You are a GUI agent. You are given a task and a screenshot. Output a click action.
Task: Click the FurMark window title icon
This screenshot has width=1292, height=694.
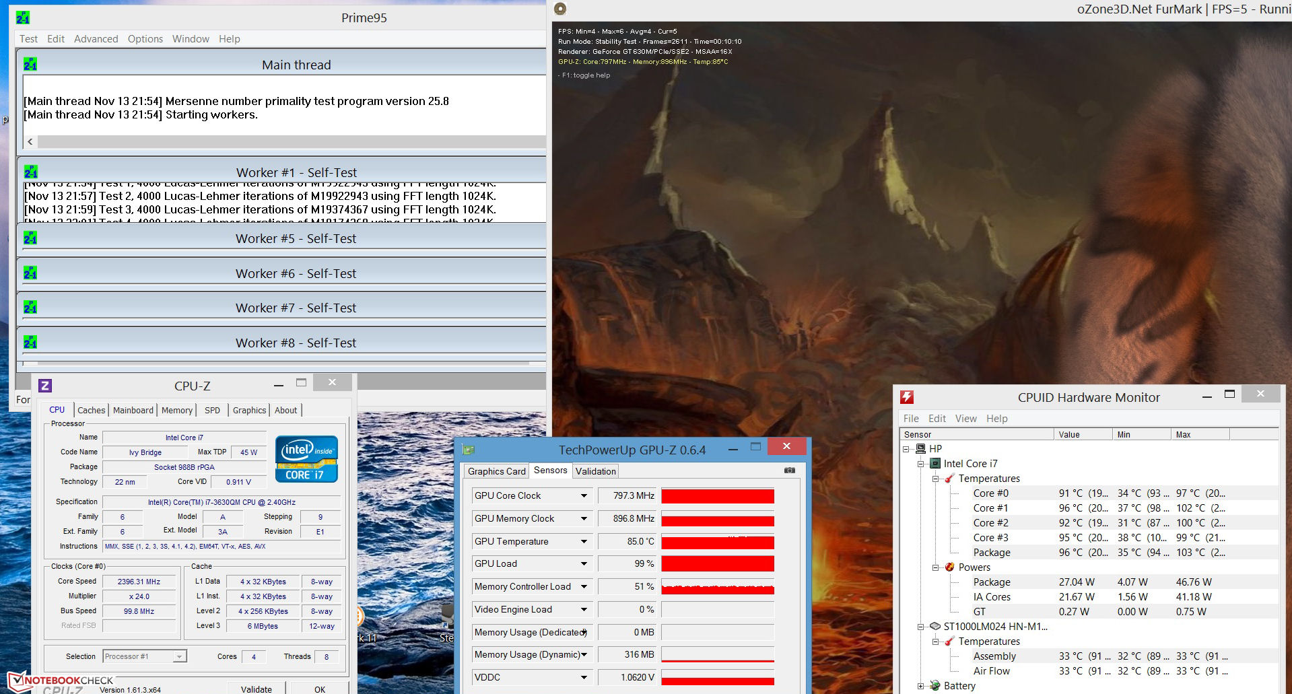pyautogui.click(x=560, y=9)
